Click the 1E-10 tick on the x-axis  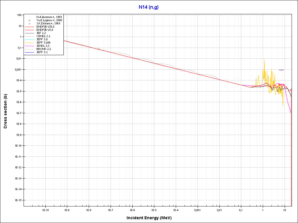click(45, 210)
